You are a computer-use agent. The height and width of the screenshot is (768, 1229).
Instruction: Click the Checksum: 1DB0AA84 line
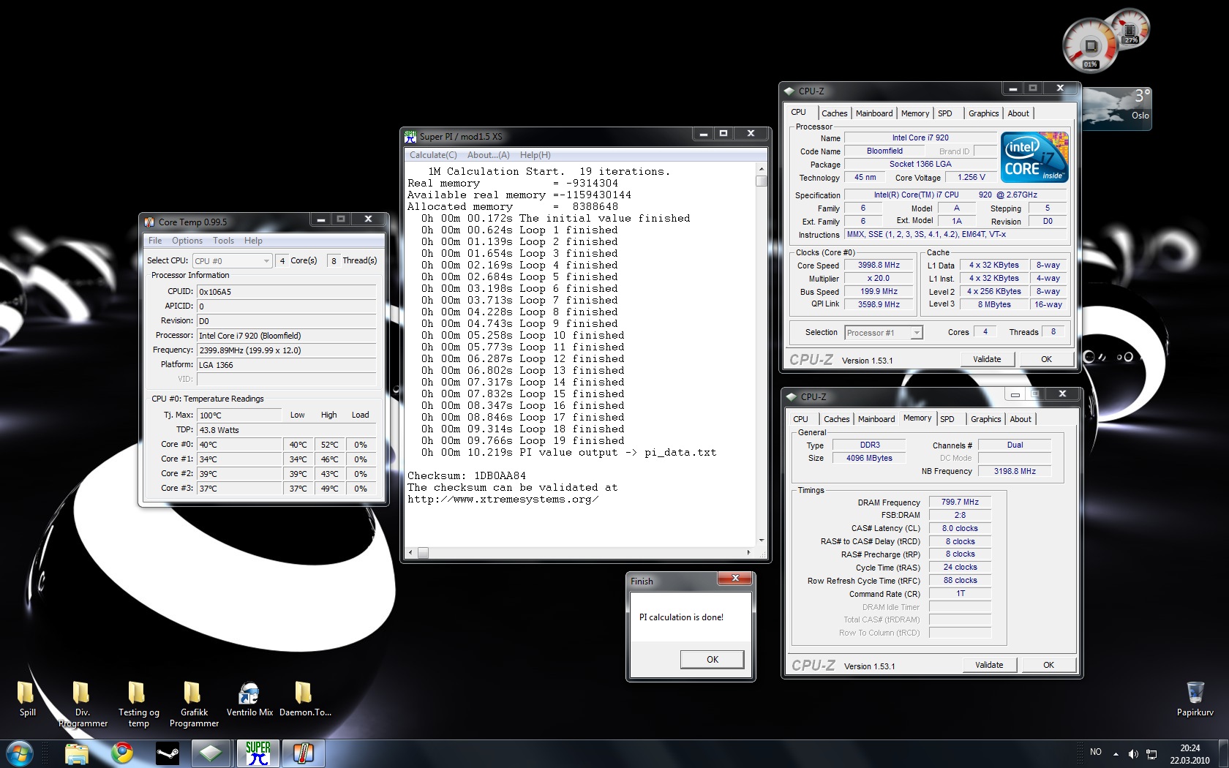click(x=466, y=476)
